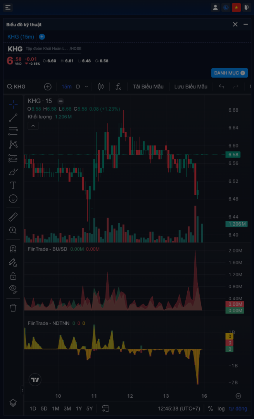
Task: Select the 1D time range
Action: coord(33,409)
